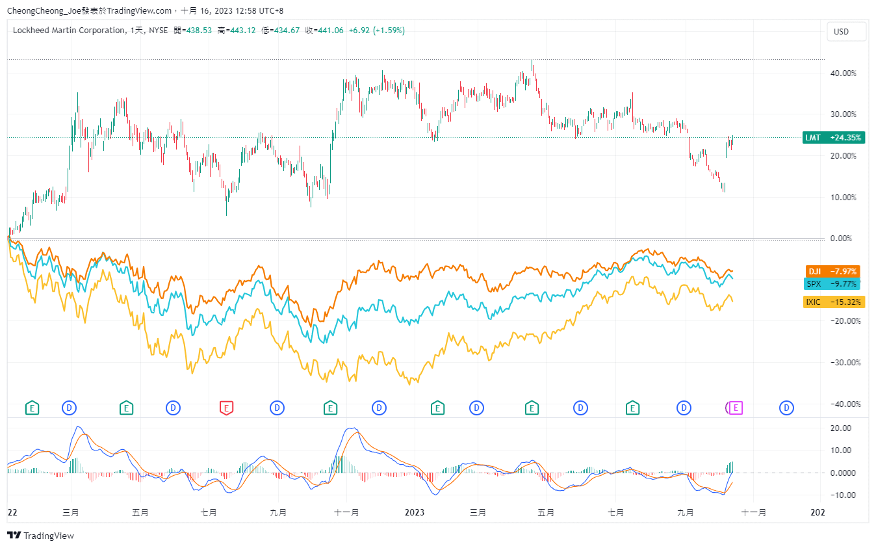Open the USD currency selector
This screenshot has width=876, height=548.
(x=841, y=31)
